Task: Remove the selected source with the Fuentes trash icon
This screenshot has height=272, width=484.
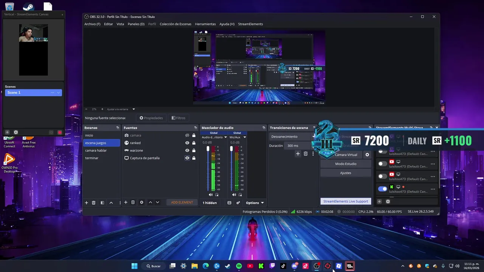Action: 133,202
